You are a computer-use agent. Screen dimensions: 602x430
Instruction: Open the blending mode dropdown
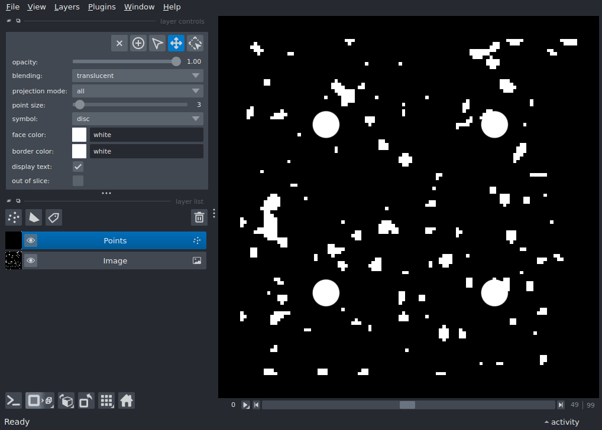(138, 76)
